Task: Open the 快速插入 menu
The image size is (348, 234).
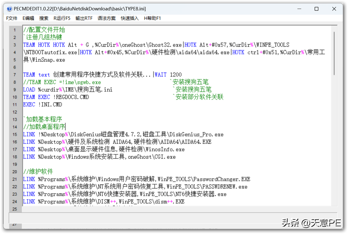Action: 130,18
